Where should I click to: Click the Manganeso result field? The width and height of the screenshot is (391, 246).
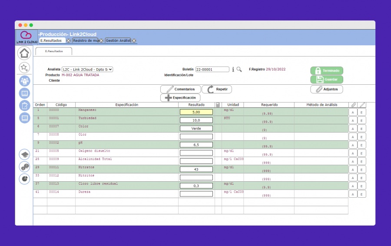click(196, 112)
